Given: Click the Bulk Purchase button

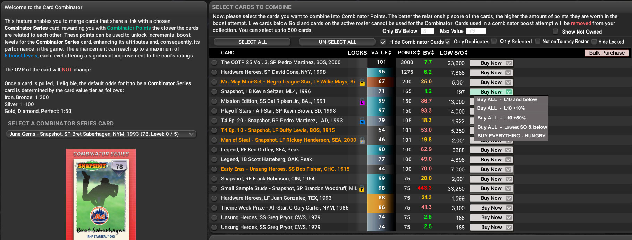Looking at the screenshot, I should tap(607, 53).
